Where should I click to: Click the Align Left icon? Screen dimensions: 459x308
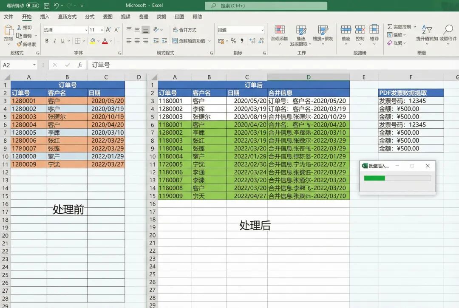pyautogui.click(x=129, y=41)
